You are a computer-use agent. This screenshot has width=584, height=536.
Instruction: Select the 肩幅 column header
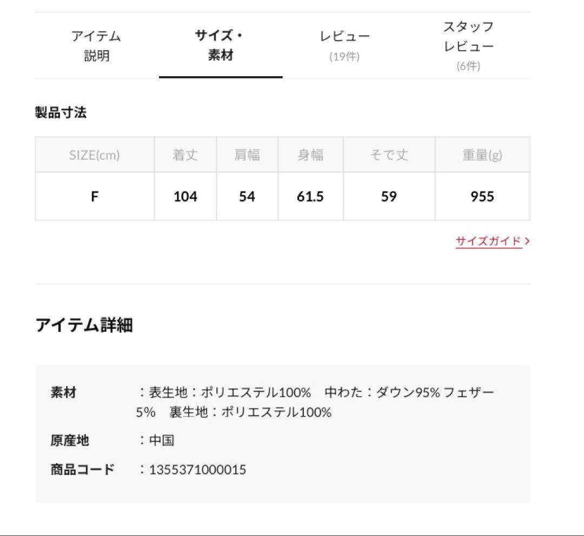[x=247, y=155]
